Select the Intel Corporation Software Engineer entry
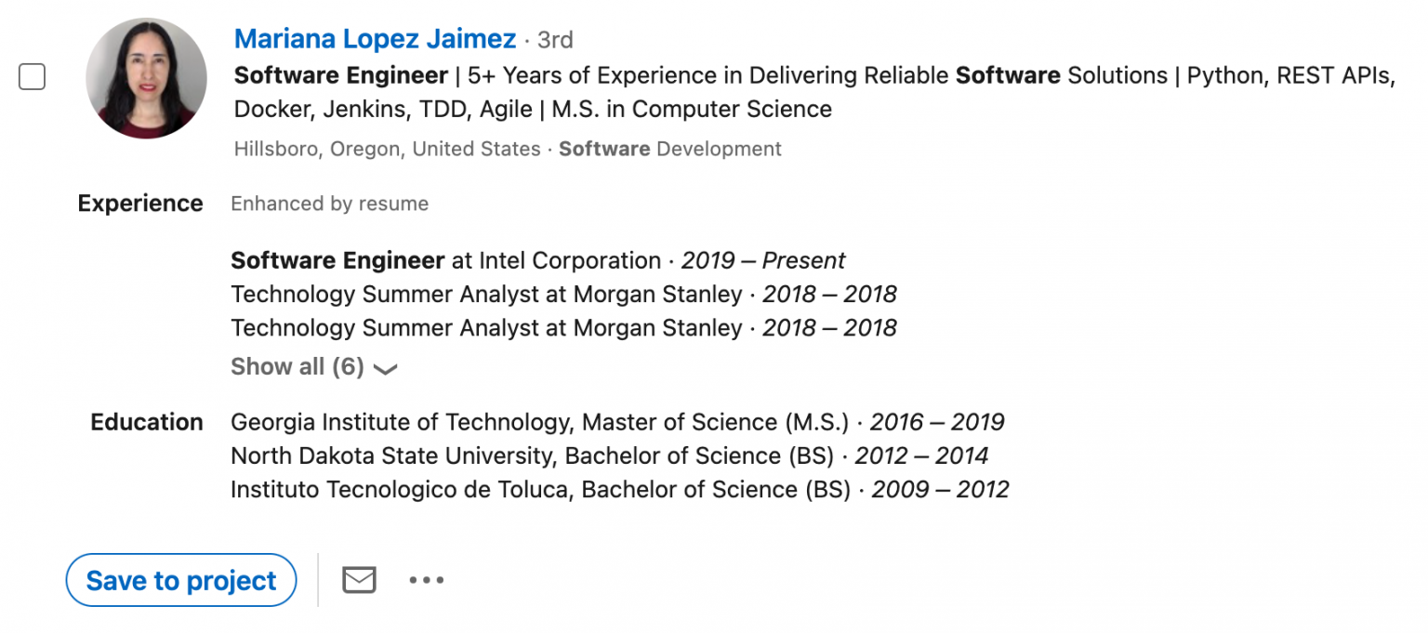 537,260
